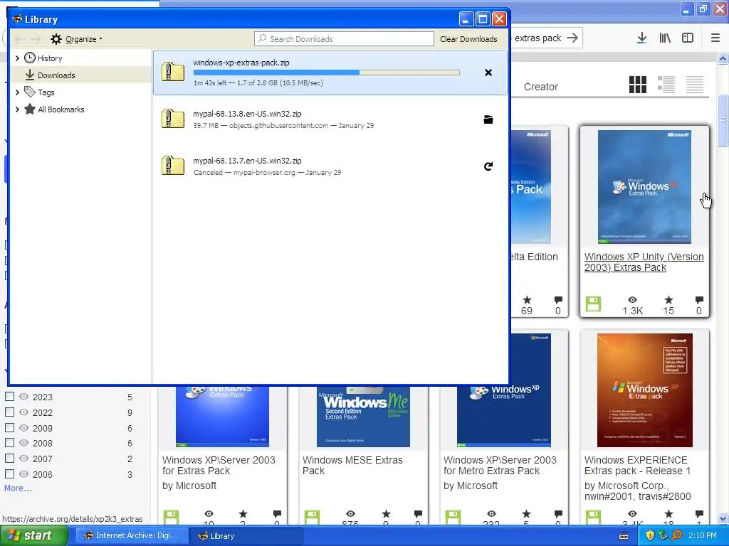Image resolution: width=729 pixels, height=546 pixels.
Task: Click the star icon on MESE Extras Pack
Action: click(x=386, y=513)
